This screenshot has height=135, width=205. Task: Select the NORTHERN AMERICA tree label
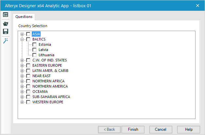[x=50, y=86]
